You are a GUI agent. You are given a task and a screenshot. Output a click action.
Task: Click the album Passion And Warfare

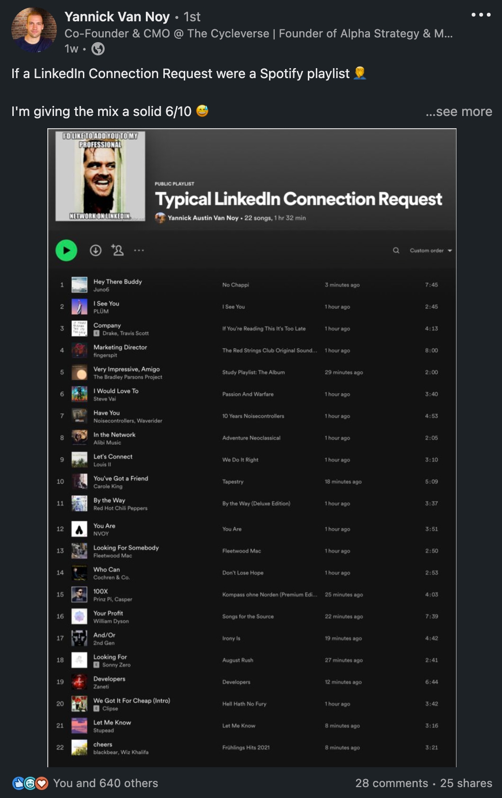(x=248, y=394)
